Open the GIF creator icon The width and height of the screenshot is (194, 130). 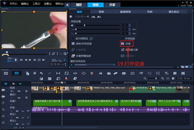pos(50,79)
